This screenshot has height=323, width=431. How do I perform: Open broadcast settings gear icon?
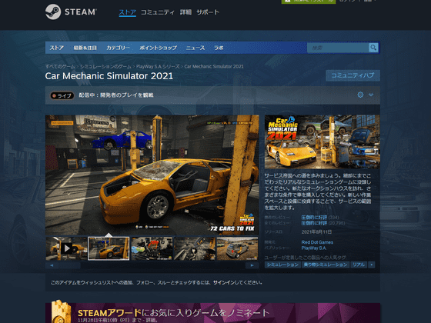[x=360, y=95]
